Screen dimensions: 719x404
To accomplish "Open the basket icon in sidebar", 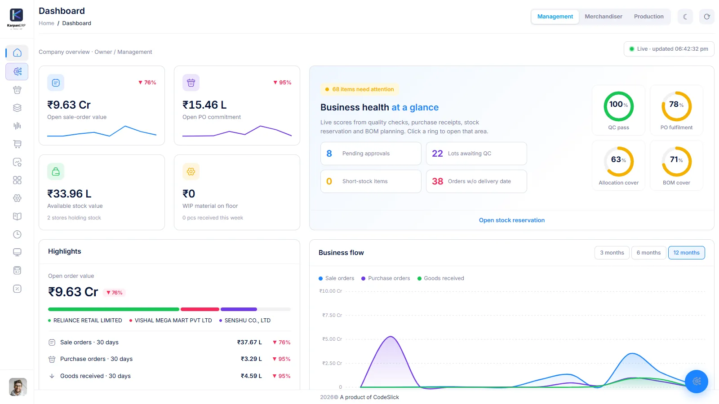I will pyautogui.click(x=17, y=90).
